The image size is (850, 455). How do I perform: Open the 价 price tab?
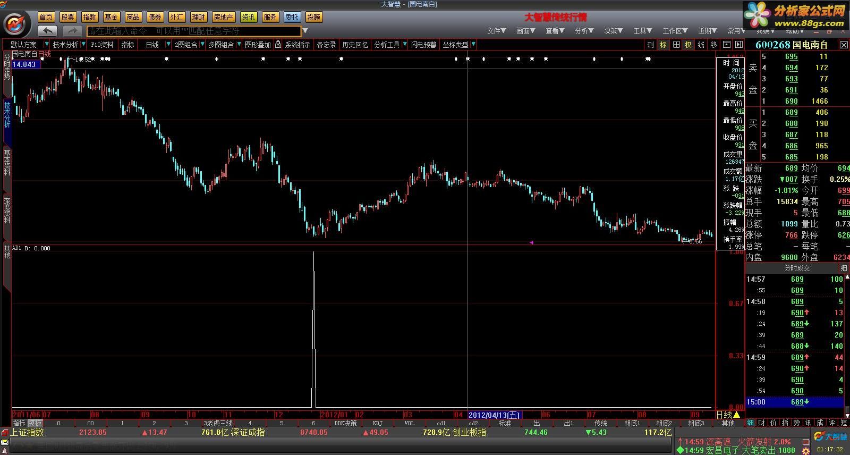[773, 423]
